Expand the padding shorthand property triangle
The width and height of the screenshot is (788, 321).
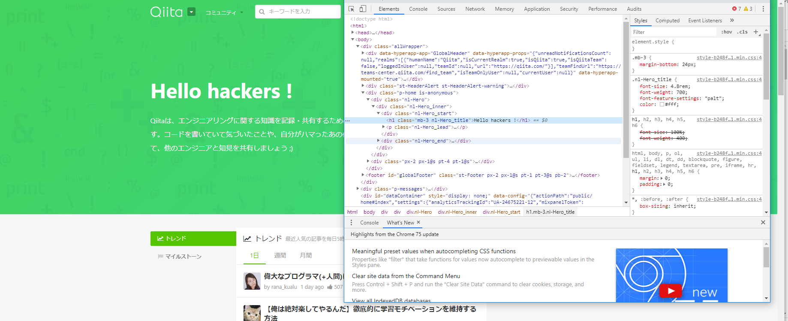point(665,184)
